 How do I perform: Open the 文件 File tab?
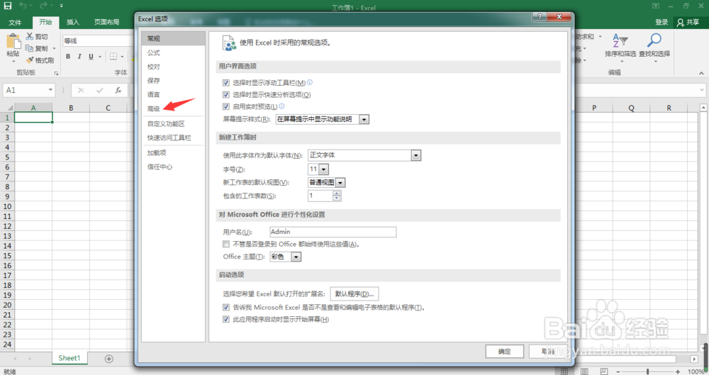point(15,22)
